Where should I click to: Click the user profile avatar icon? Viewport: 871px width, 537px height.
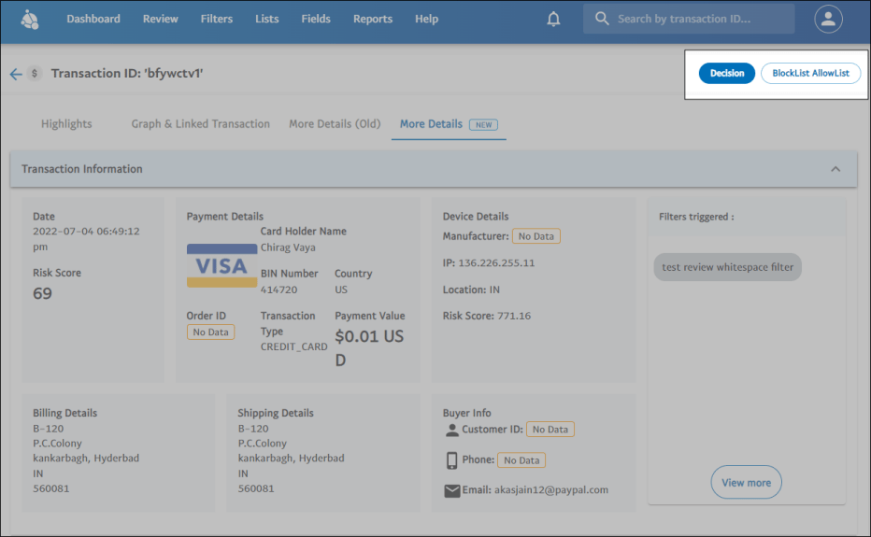click(828, 20)
